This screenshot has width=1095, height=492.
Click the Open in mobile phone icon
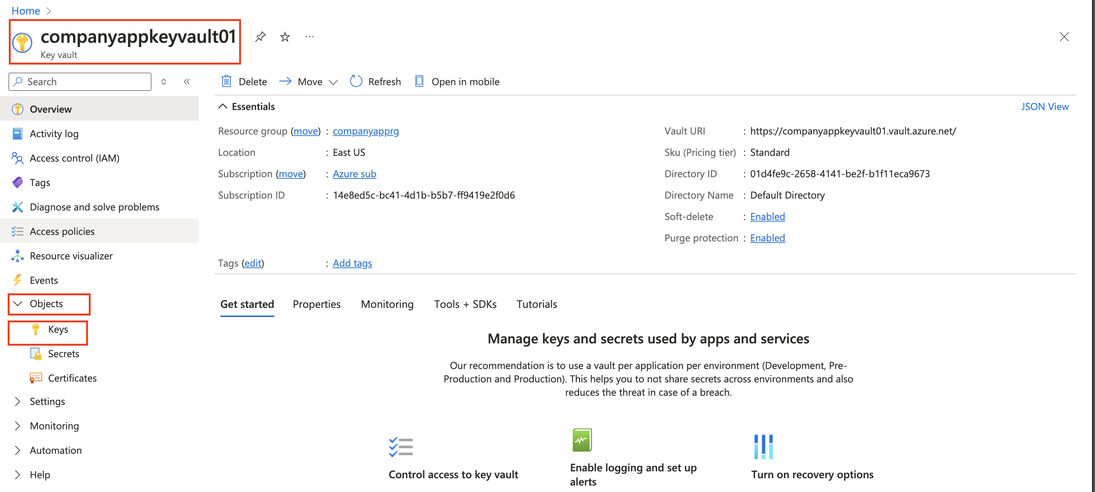[x=419, y=81]
